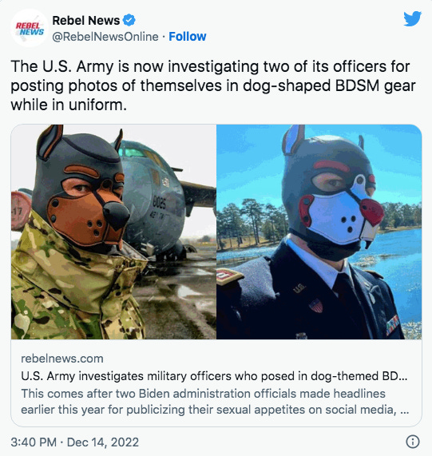Click the Twitter bird logo icon
The width and height of the screenshot is (432, 456).
tap(413, 19)
